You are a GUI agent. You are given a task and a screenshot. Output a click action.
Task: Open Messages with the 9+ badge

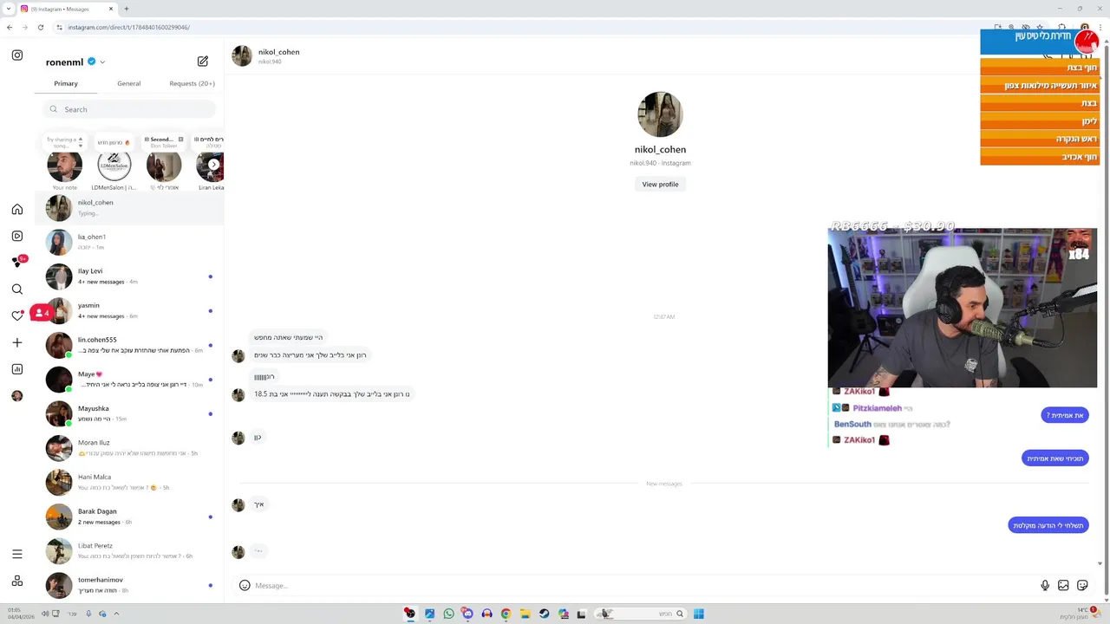17,262
